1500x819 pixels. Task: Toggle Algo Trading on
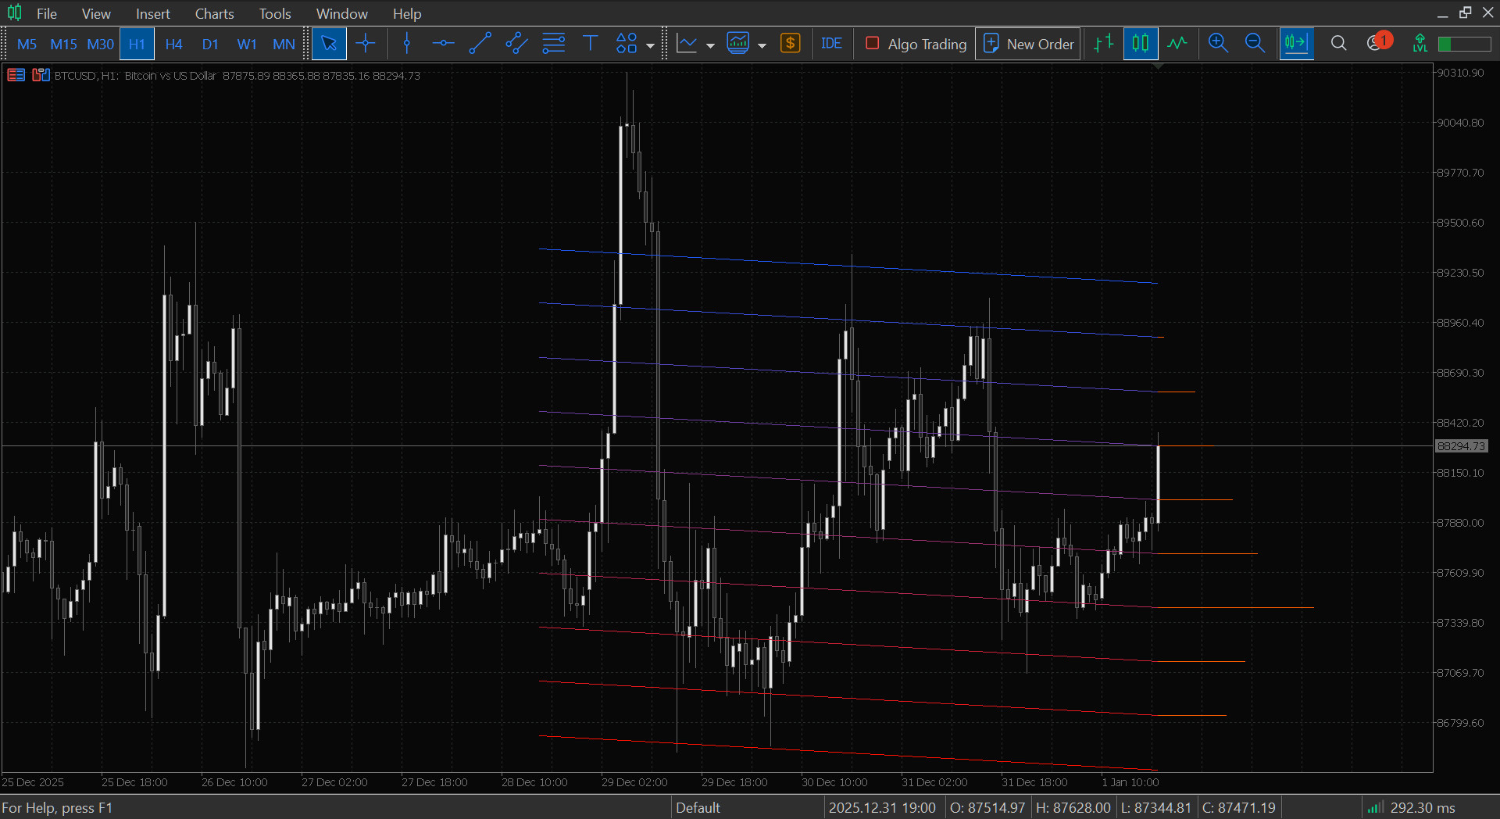coord(916,44)
